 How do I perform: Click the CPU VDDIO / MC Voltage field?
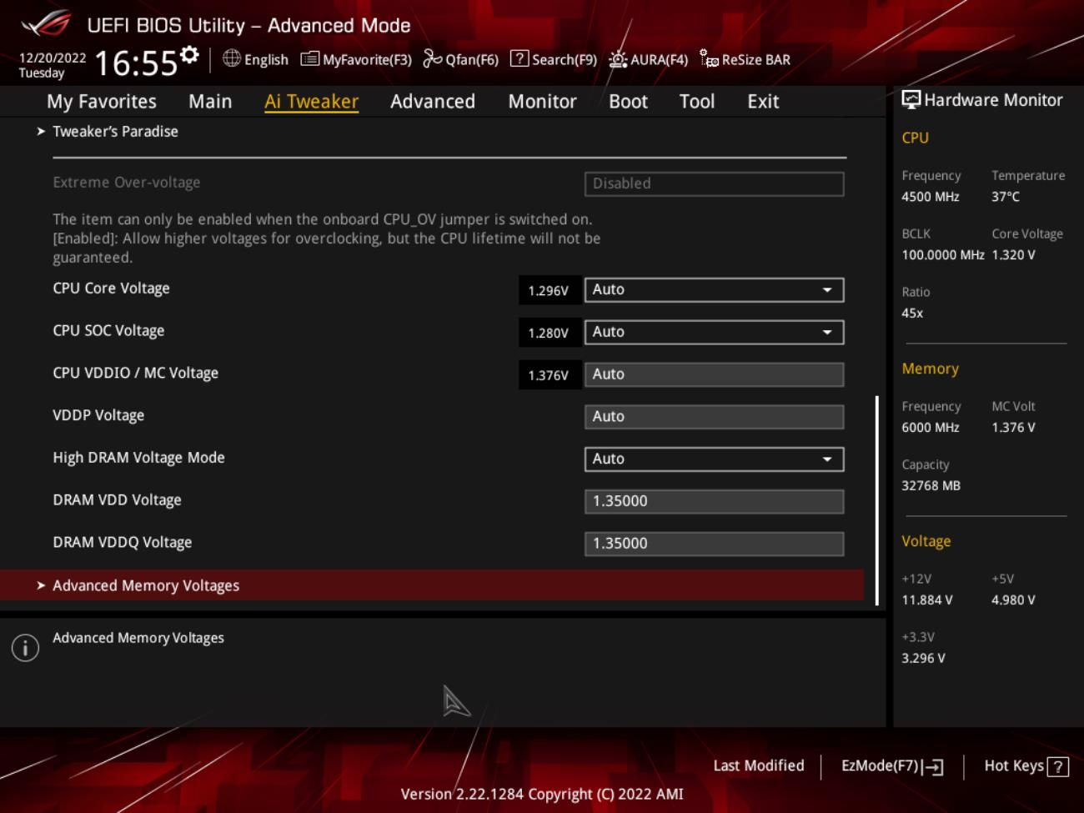(x=714, y=374)
